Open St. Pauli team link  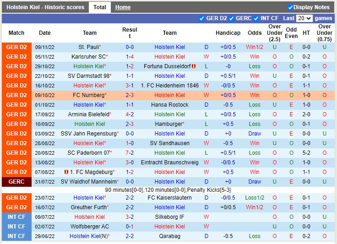[x=88, y=47]
